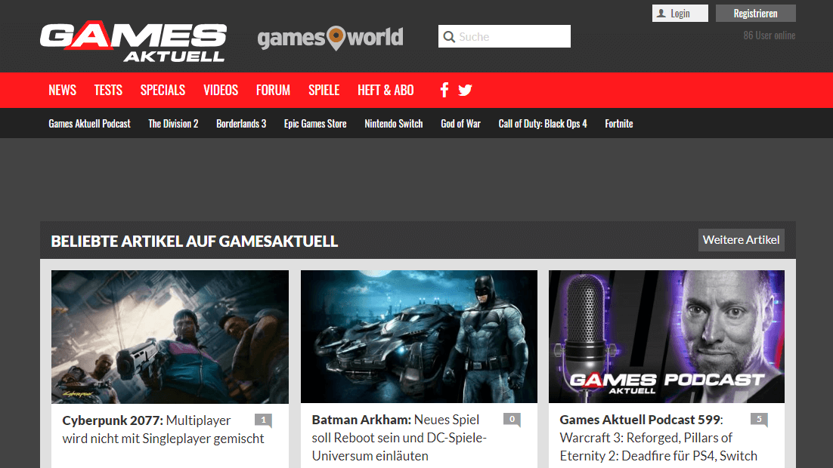Open the Cyberpunk 2077 article thumbnail

(170, 337)
